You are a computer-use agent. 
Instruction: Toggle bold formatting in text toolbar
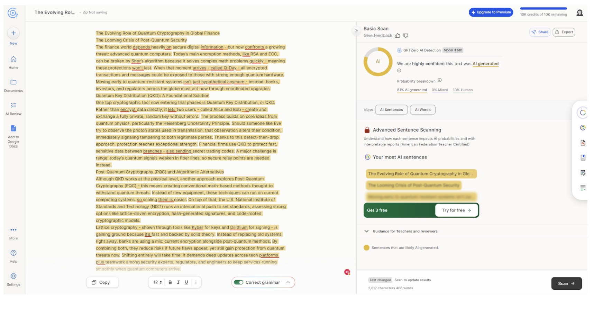[170, 282]
